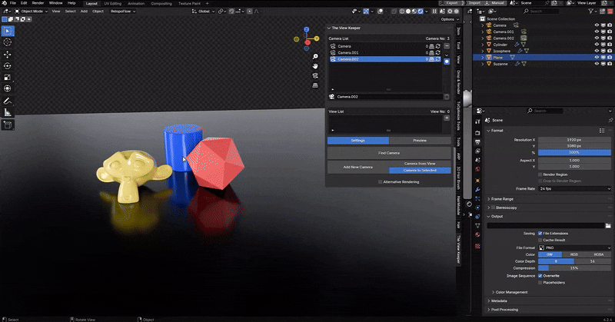
Task: Enable the Placeholders checkbox
Action: (x=540, y=282)
